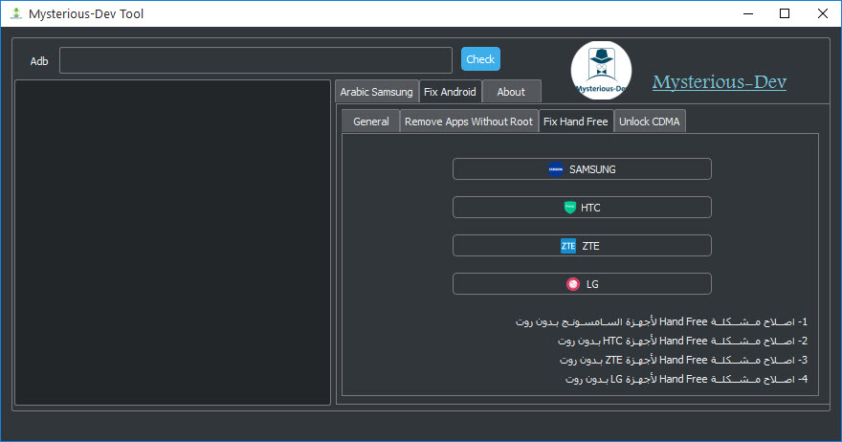Image resolution: width=842 pixels, height=442 pixels.
Task: Run the HTC hand free fix button
Action: pyautogui.click(x=582, y=208)
